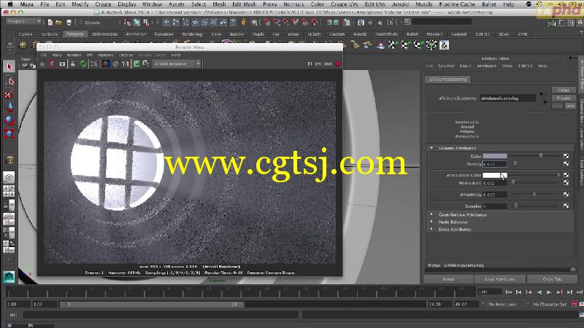
Task: Click the Keep Image icon in Render View
Action: point(137,64)
